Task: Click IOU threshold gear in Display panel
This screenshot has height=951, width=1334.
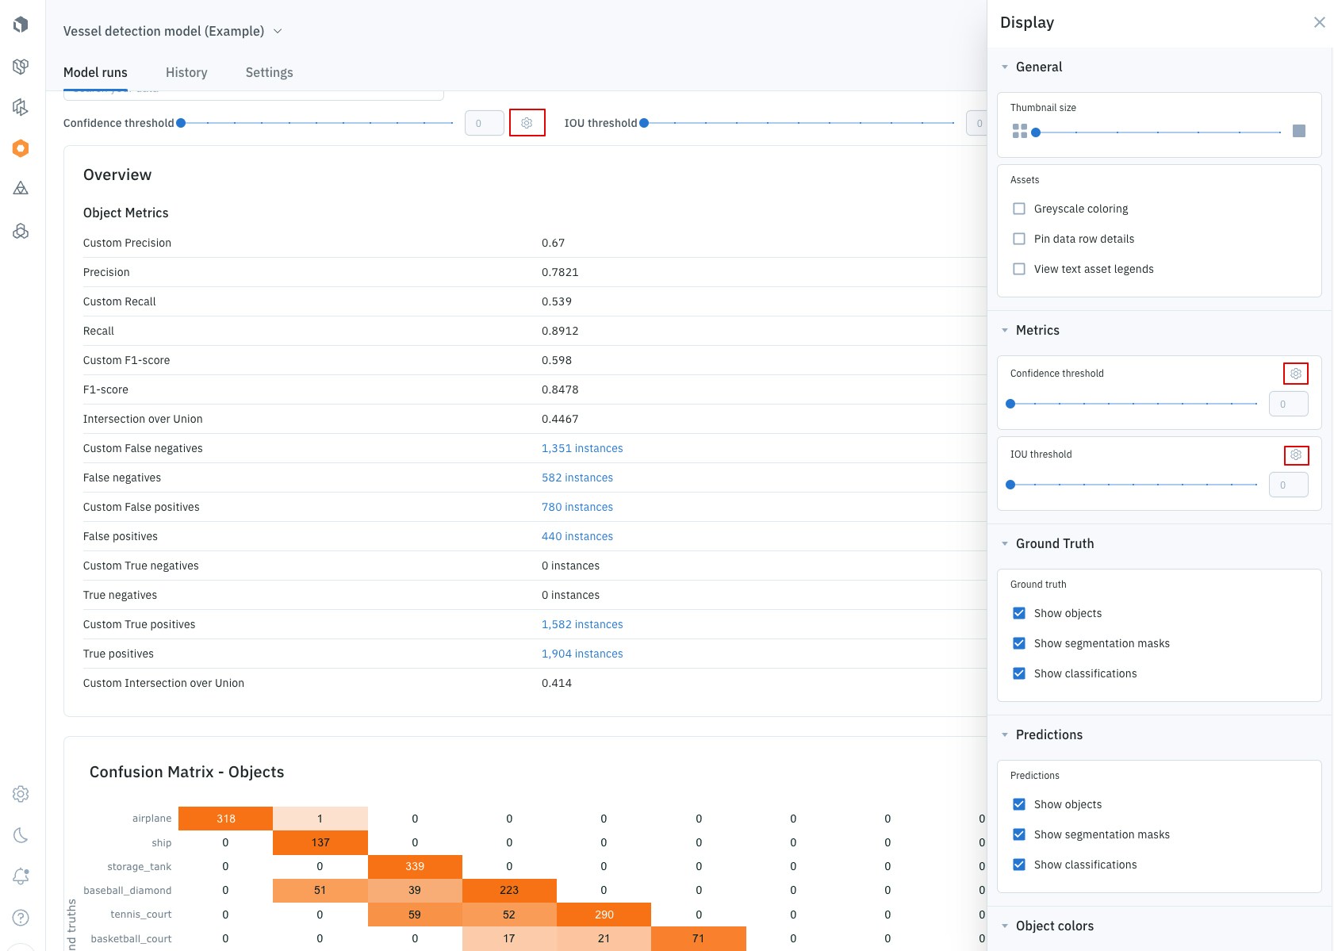Action: click(1296, 454)
